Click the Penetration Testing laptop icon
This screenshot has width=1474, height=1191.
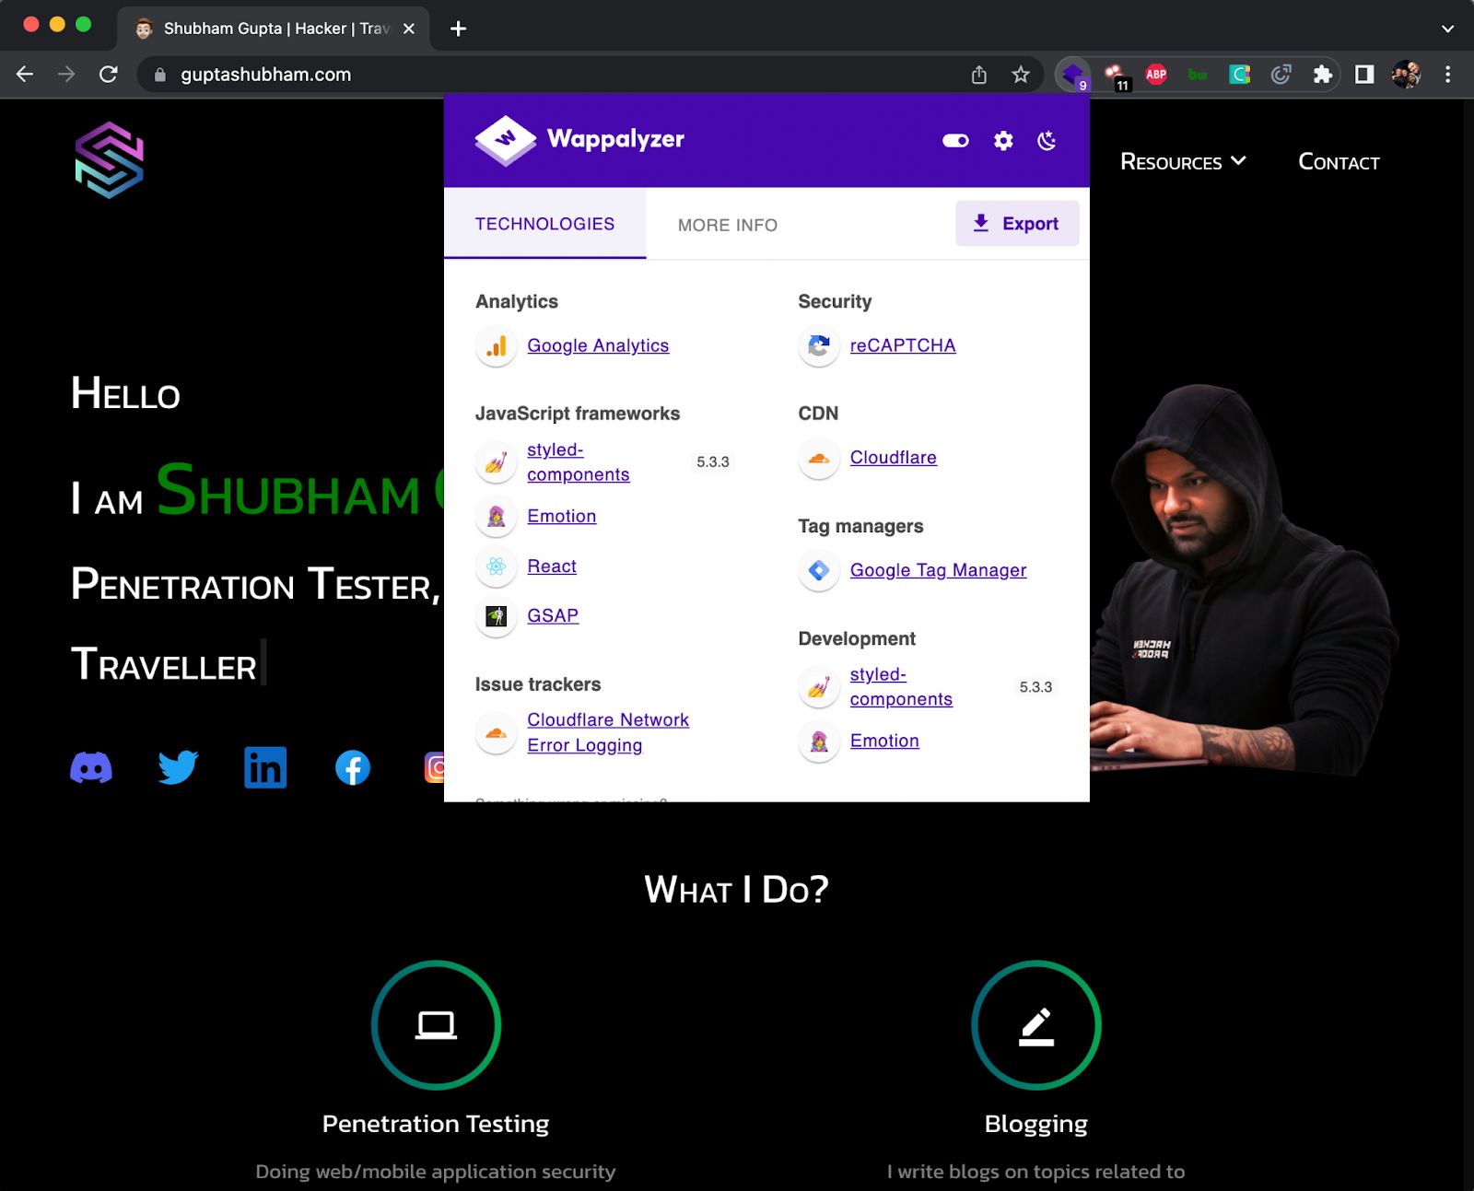click(x=436, y=1025)
